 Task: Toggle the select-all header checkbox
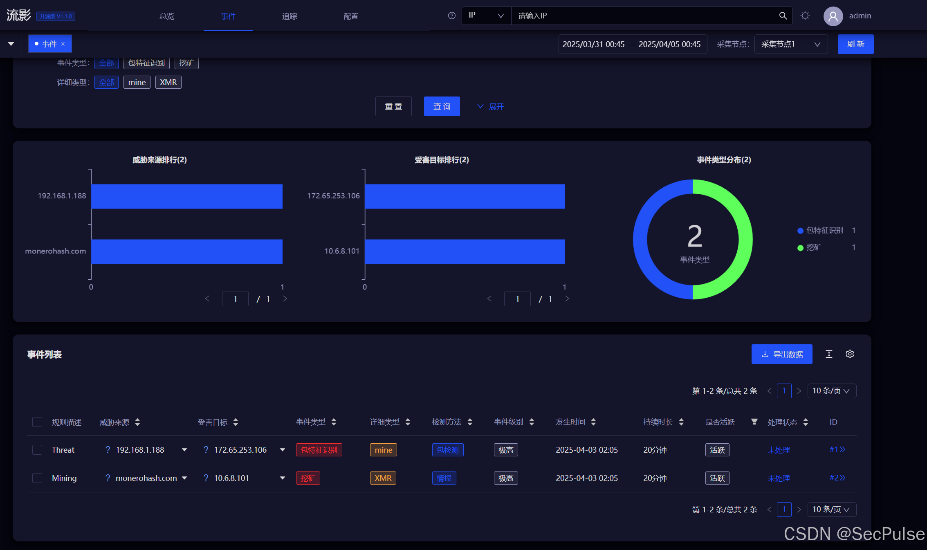(37, 422)
